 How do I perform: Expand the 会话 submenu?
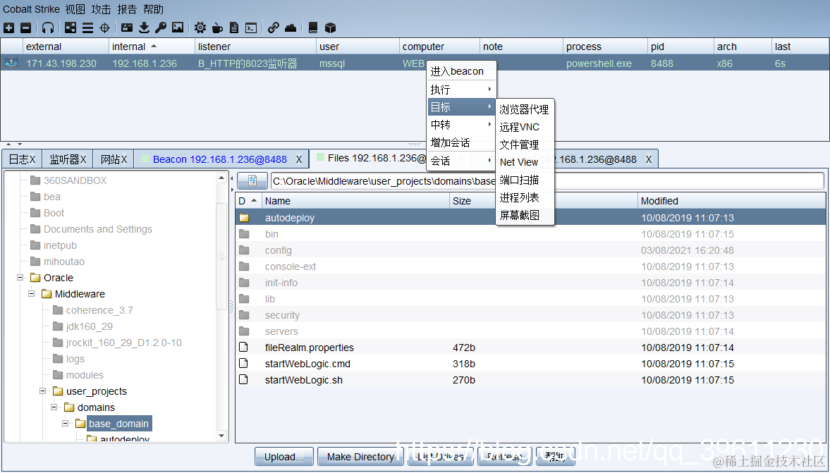461,160
